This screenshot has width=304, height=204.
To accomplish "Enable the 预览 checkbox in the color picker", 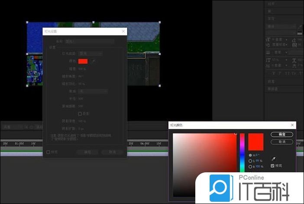I will pyautogui.click(x=272, y=166).
